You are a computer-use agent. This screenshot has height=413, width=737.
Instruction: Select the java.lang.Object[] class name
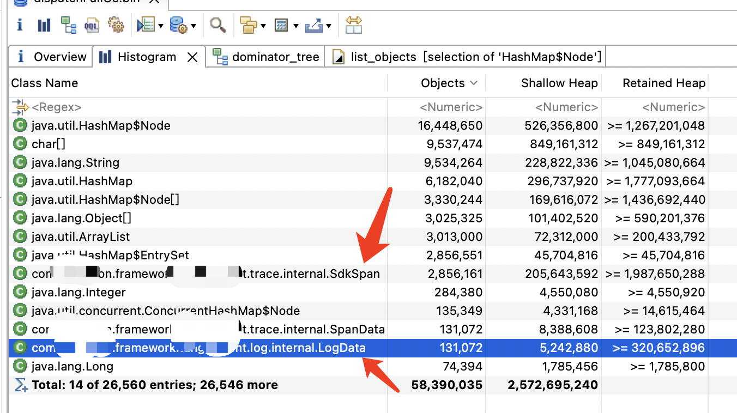(x=81, y=218)
